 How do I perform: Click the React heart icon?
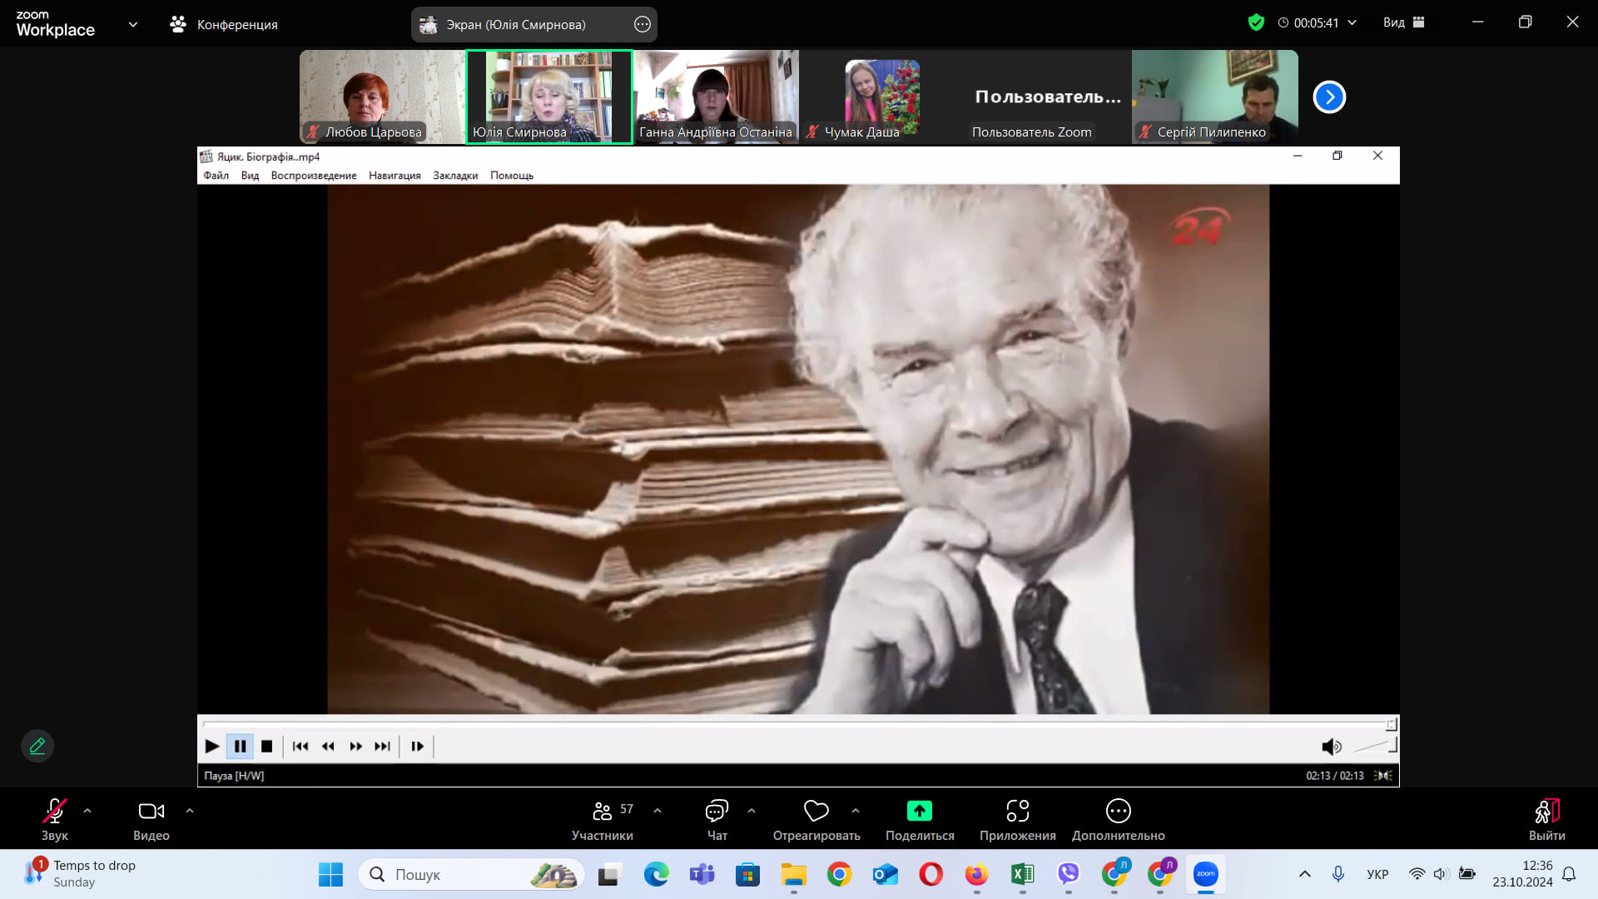(816, 812)
